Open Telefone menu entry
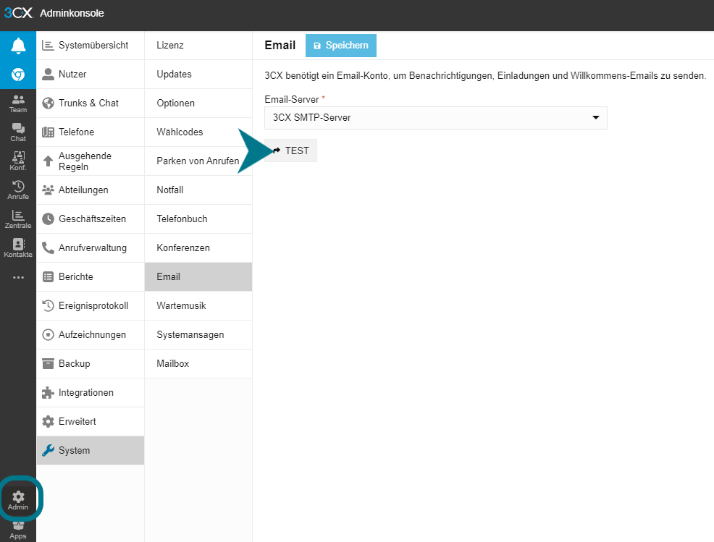Viewport: 714px width, 542px height. (91, 132)
